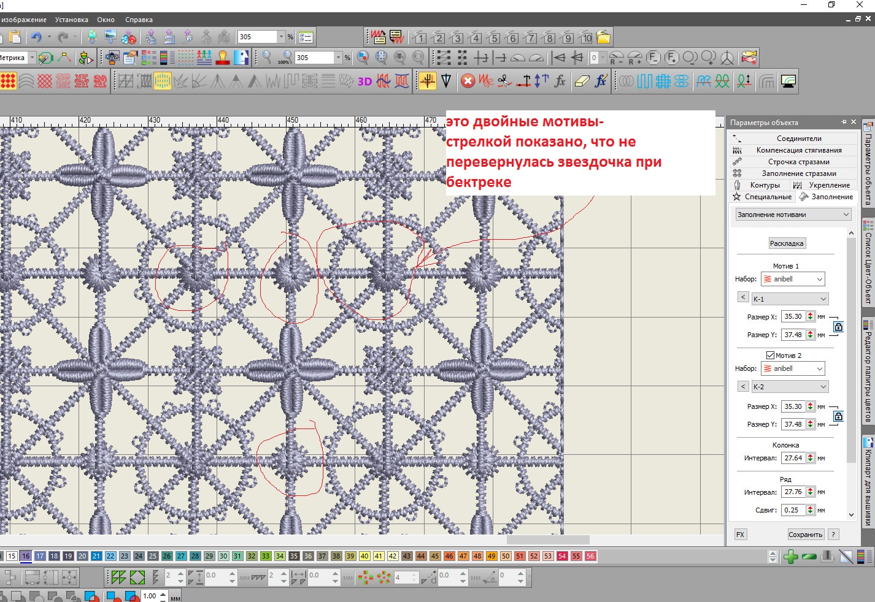The width and height of the screenshot is (875, 602).
Task: Toggle Motif 1 size proportion lock
Action: [x=838, y=326]
